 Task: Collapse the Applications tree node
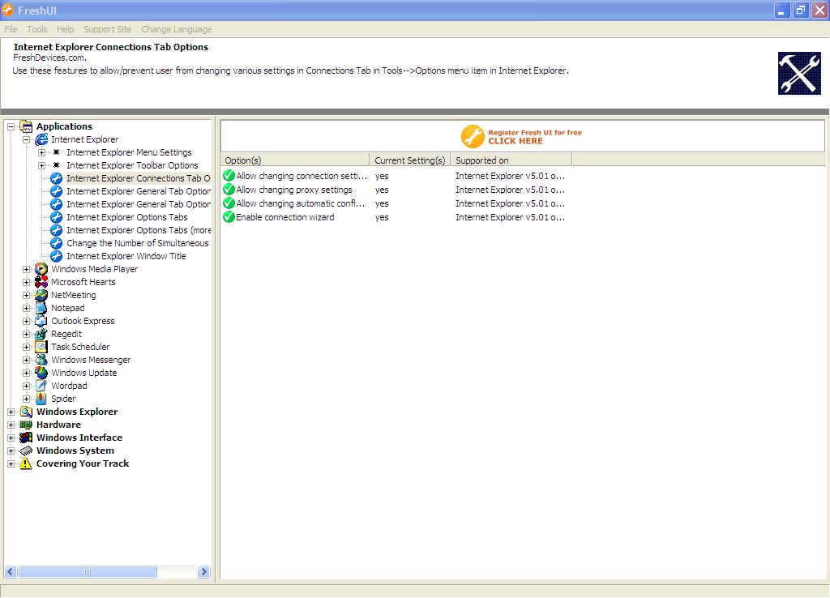click(11, 126)
